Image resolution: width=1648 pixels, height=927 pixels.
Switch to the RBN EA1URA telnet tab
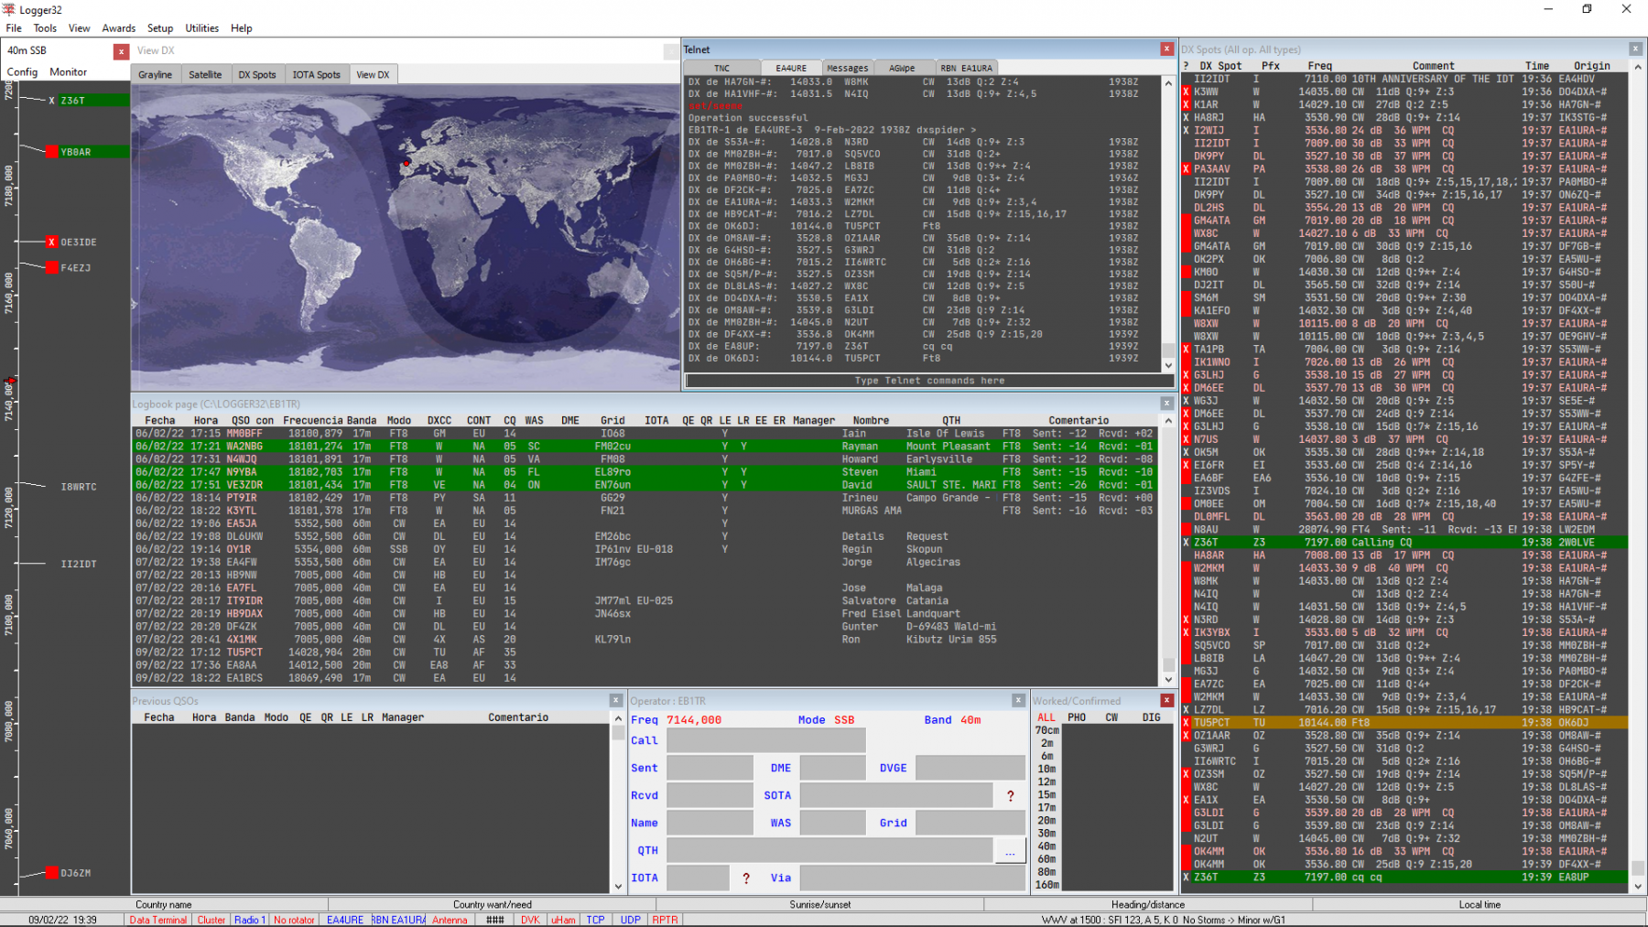coord(966,68)
